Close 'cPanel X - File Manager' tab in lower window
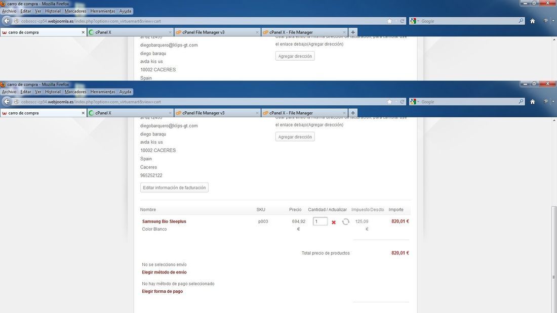The width and height of the screenshot is (557, 313). tap(344, 113)
